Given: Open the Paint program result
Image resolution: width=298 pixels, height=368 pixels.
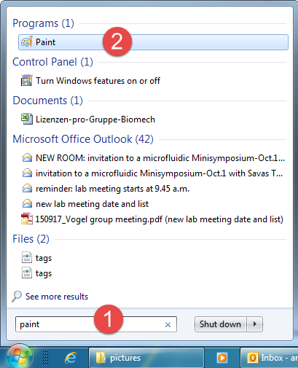Looking at the screenshot, I should click(153, 42).
